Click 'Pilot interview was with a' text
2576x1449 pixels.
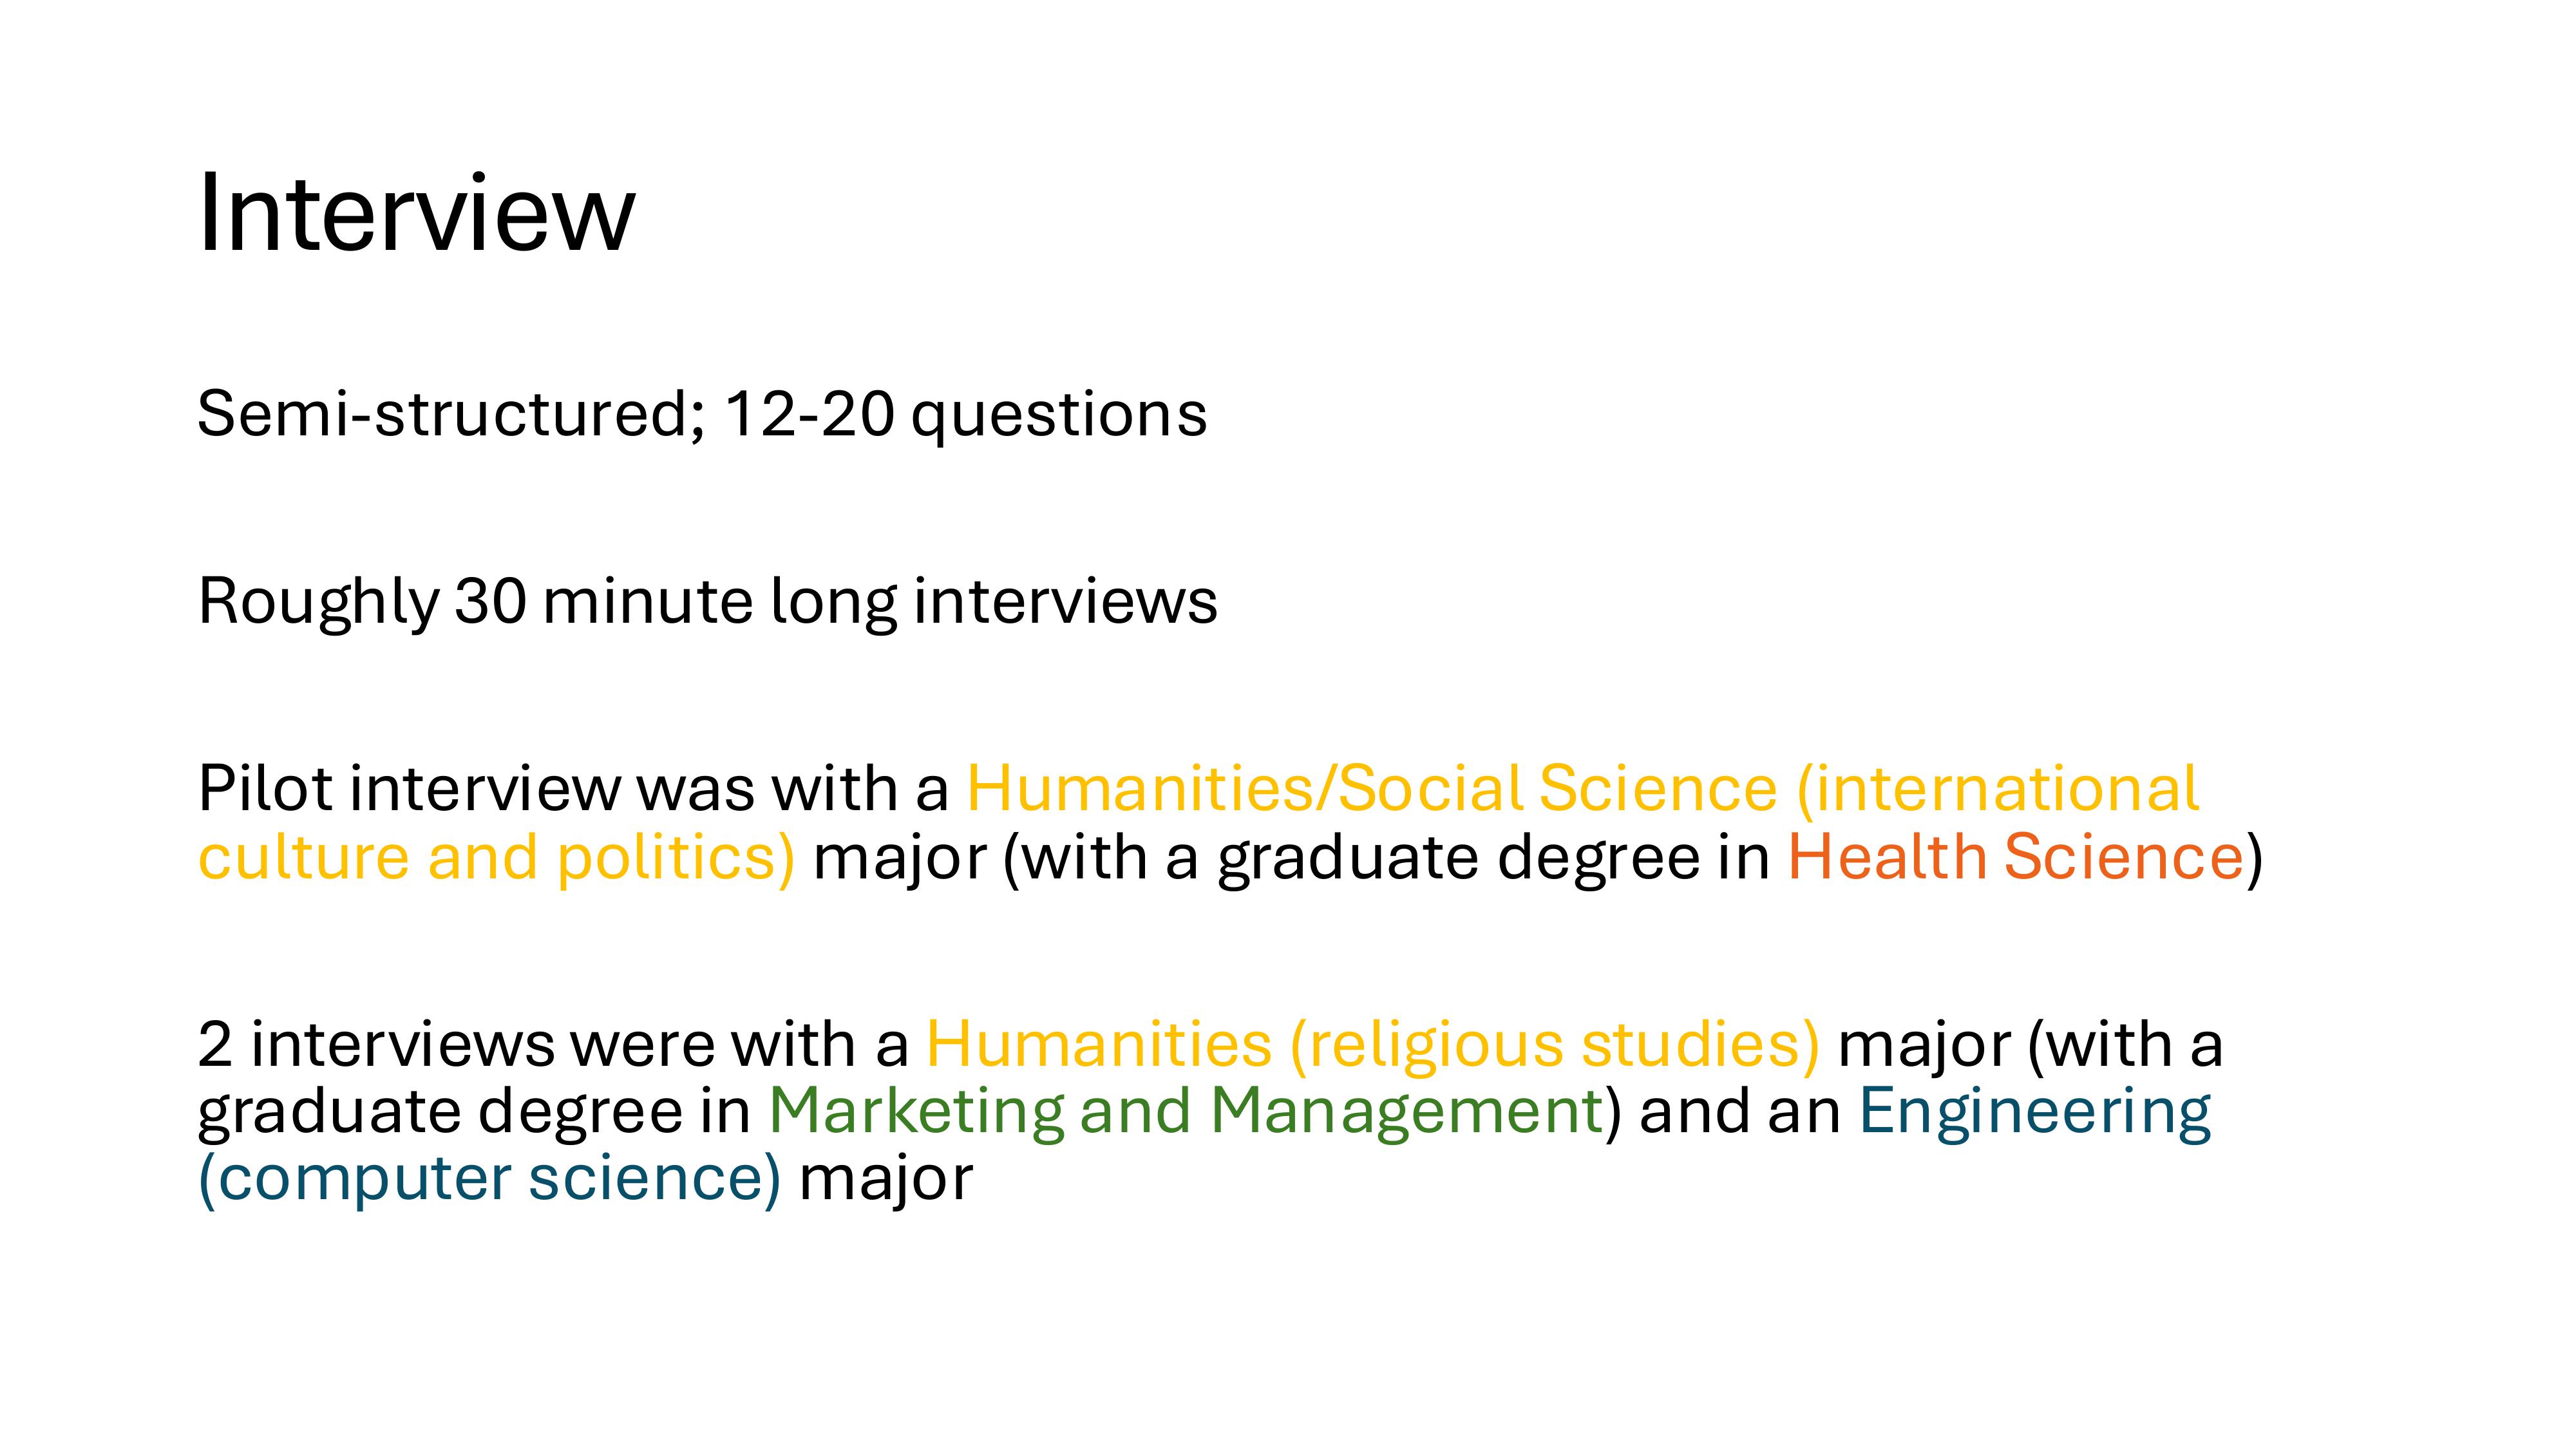pos(573,788)
